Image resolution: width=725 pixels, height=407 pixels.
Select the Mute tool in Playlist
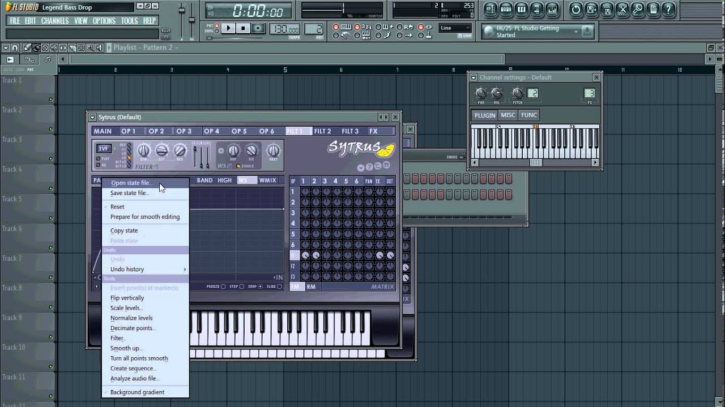54,47
